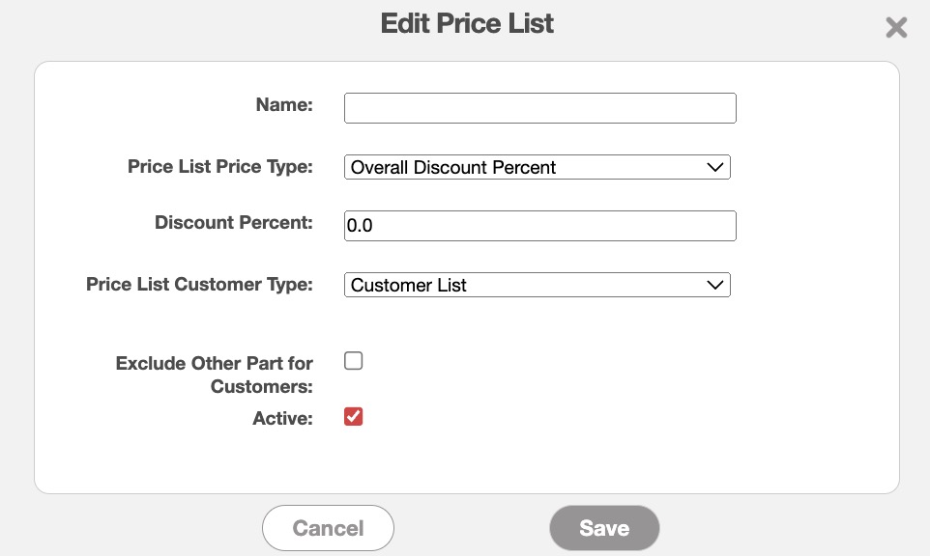Click the 'Active:' label text
The width and height of the screenshot is (930, 556).
coord(282,418)
